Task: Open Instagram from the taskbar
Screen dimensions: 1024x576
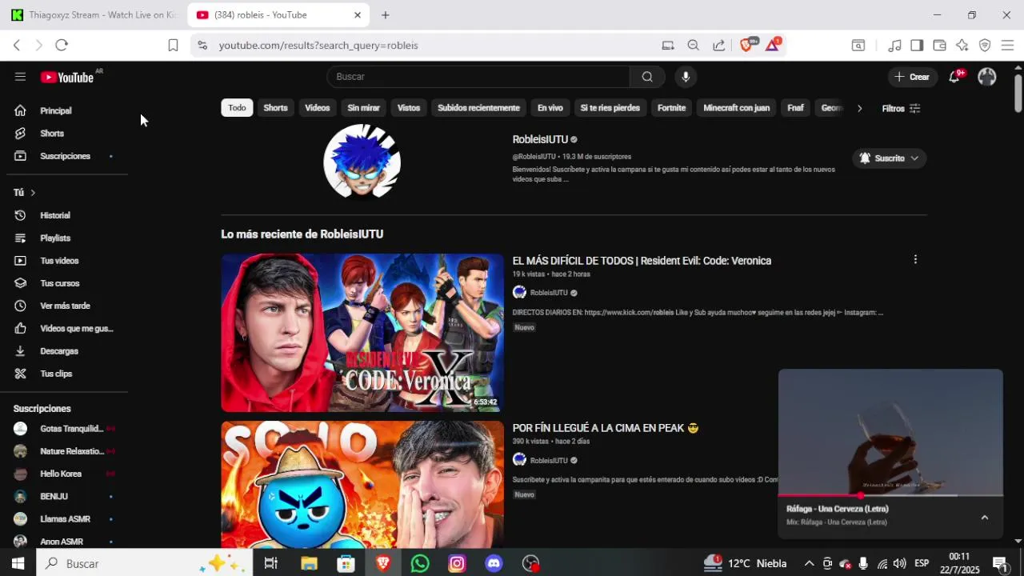Action: click(x=457, y=564)
